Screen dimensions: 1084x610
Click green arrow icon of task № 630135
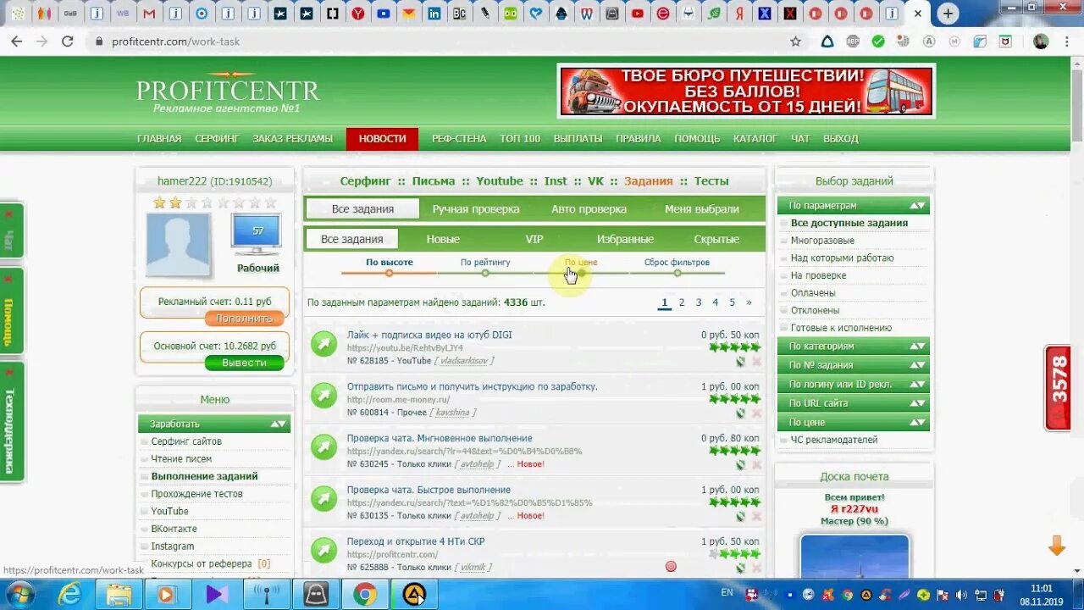[324, 498]
